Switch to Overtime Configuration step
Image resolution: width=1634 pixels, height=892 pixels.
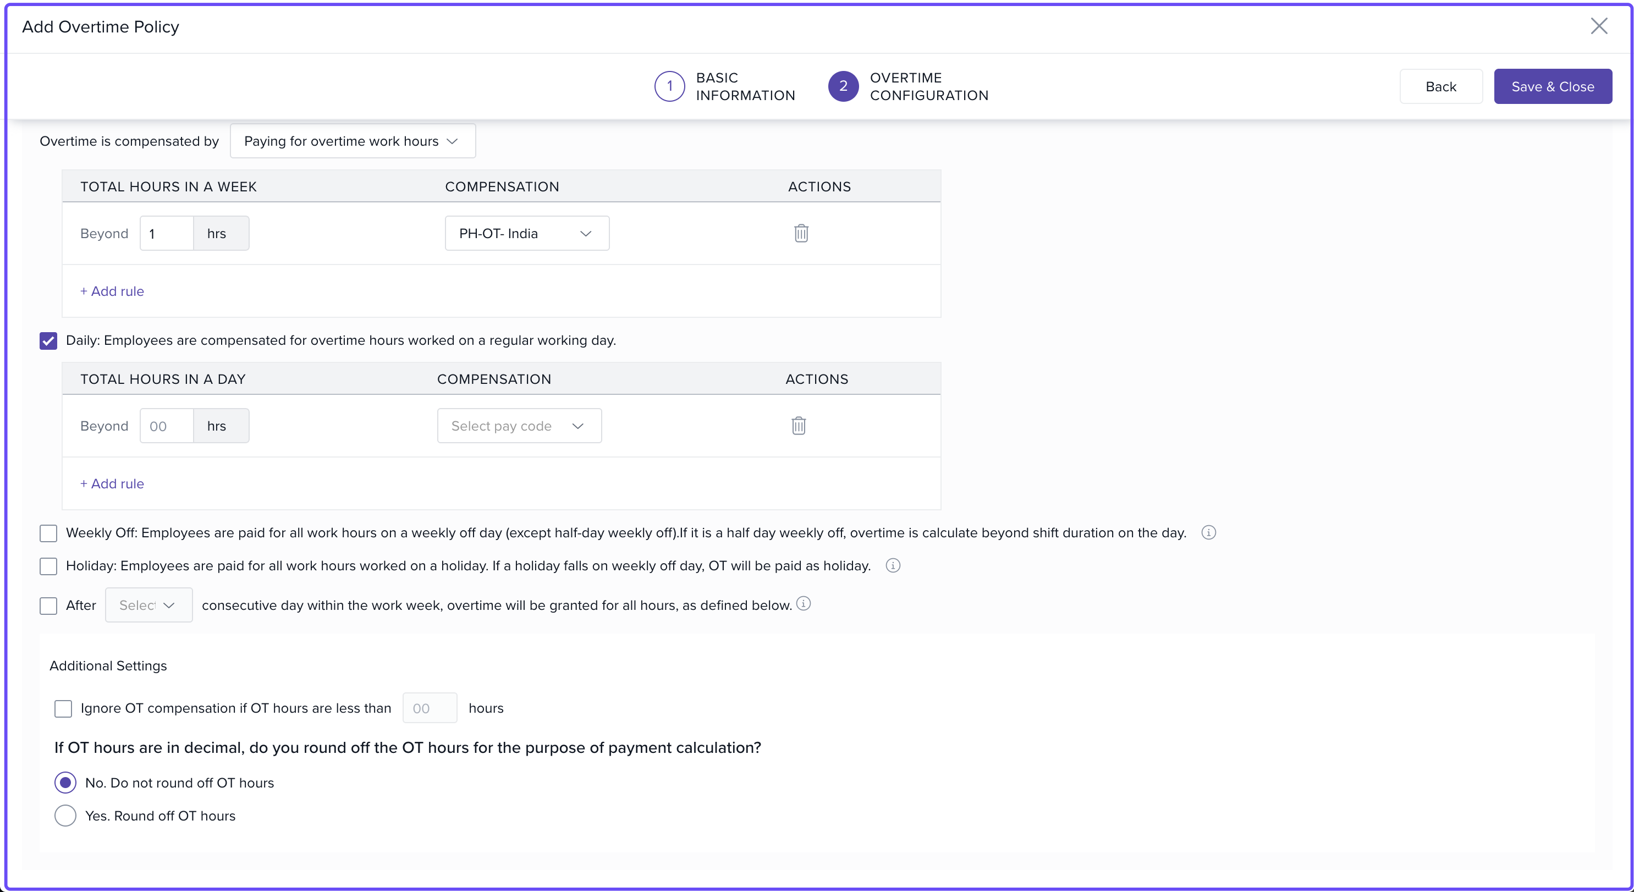tap(928, 86)
